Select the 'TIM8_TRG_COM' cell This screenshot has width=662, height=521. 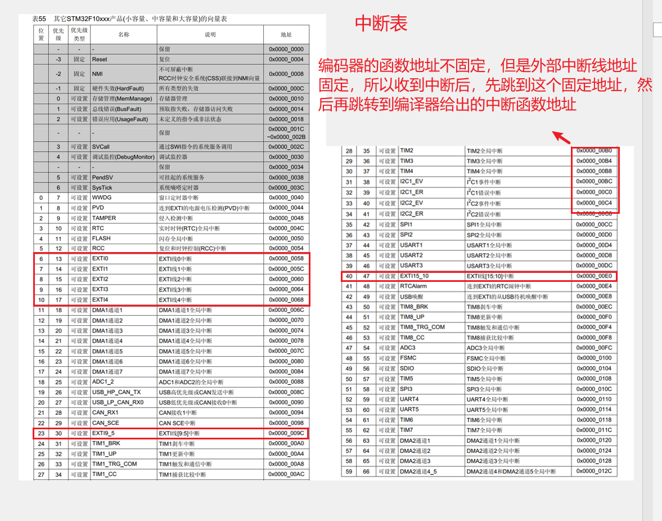click(x=431, y=327)
